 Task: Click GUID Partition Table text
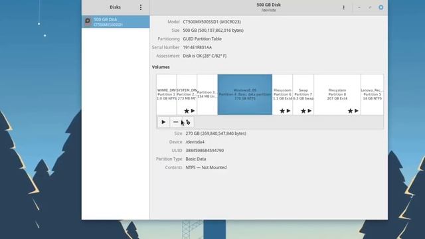(202, 39)
